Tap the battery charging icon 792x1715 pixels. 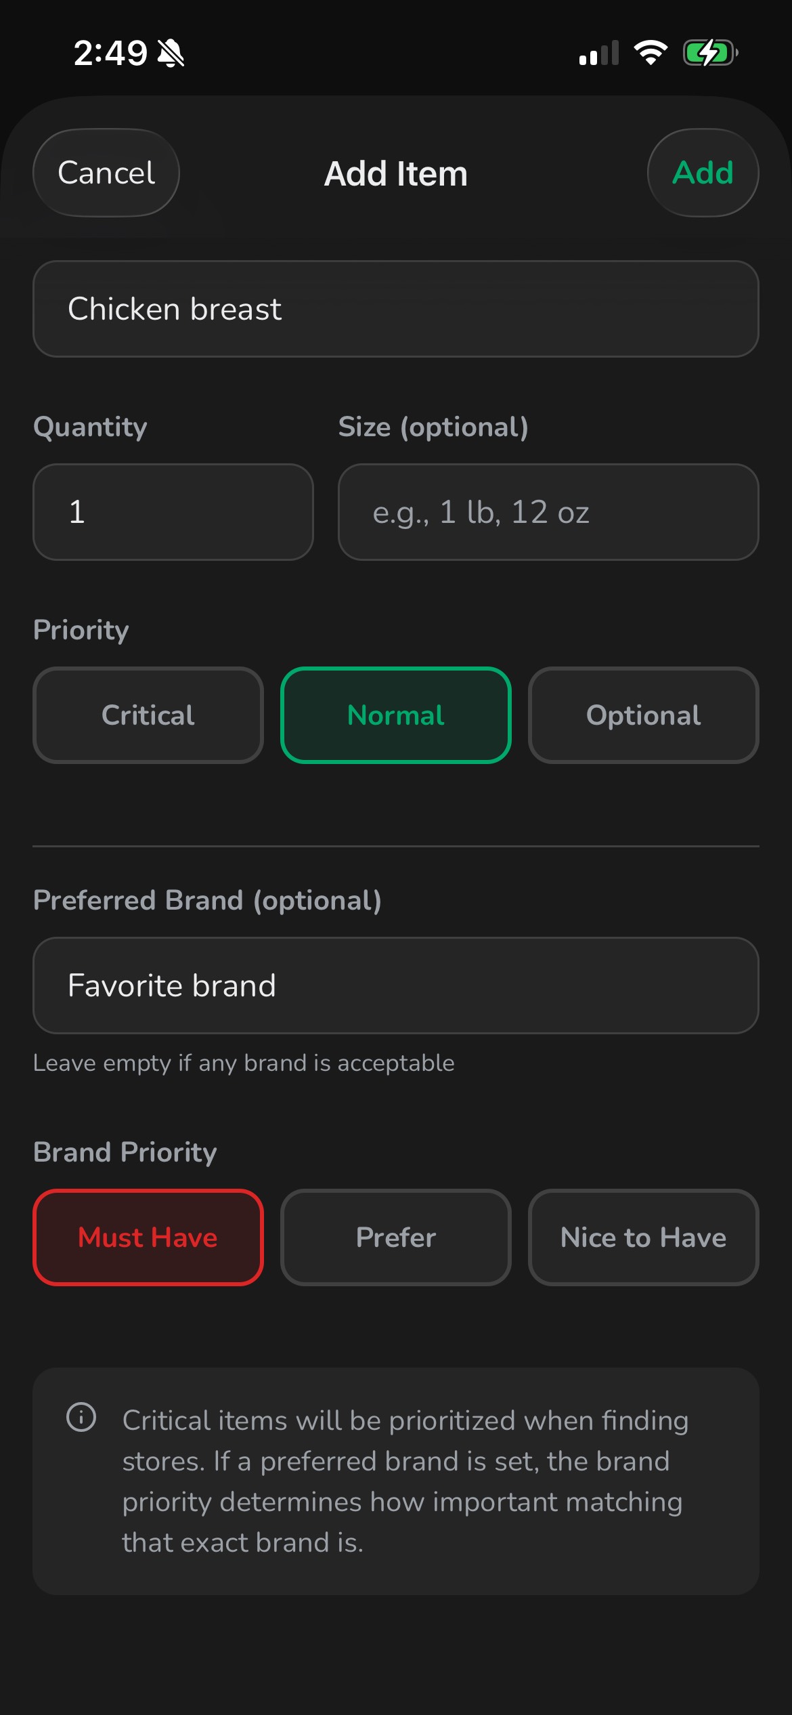coord(709,52)
